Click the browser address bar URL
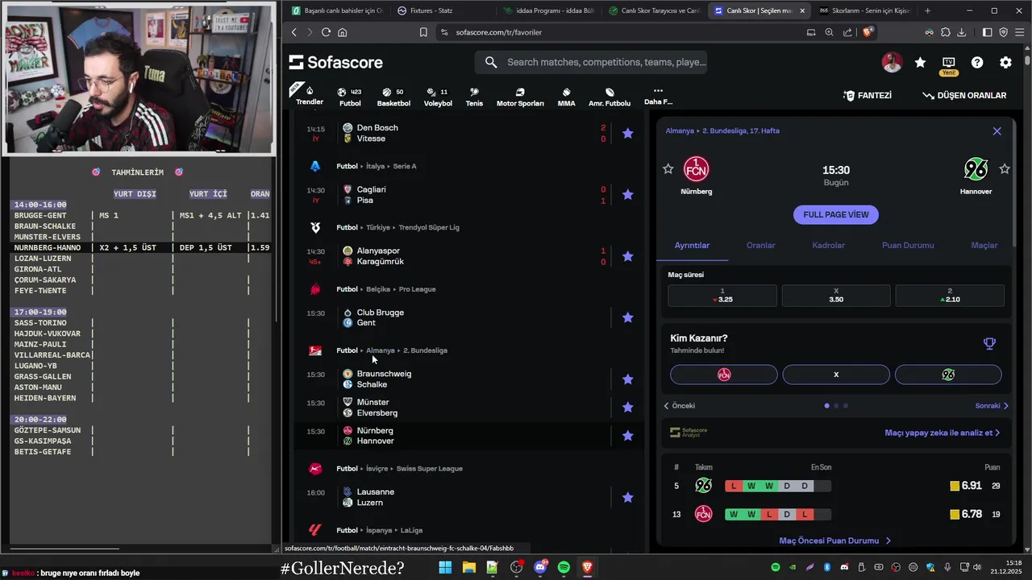The image size is (1032, 580). pyautogui.click(x=498, y=32)
